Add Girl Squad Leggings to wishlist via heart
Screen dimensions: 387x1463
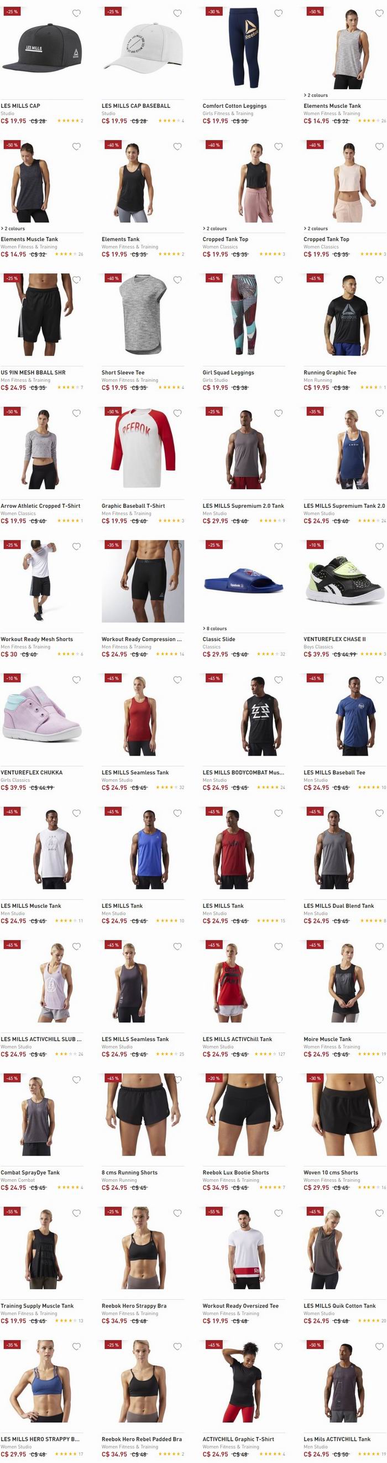278,280
